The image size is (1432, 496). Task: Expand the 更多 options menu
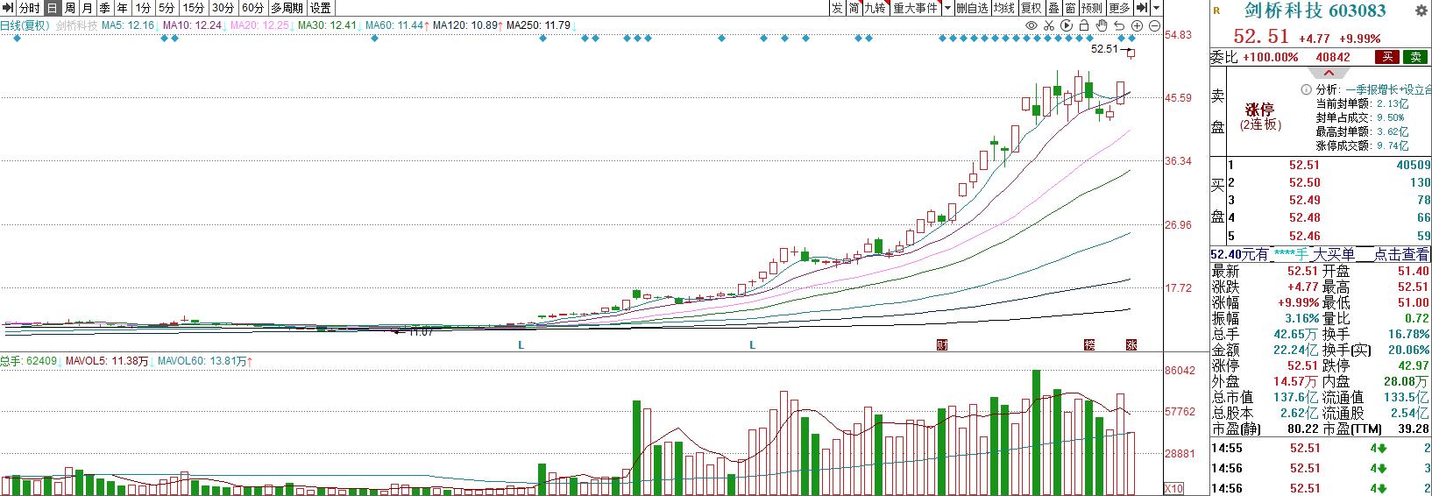coord(1119,8)
